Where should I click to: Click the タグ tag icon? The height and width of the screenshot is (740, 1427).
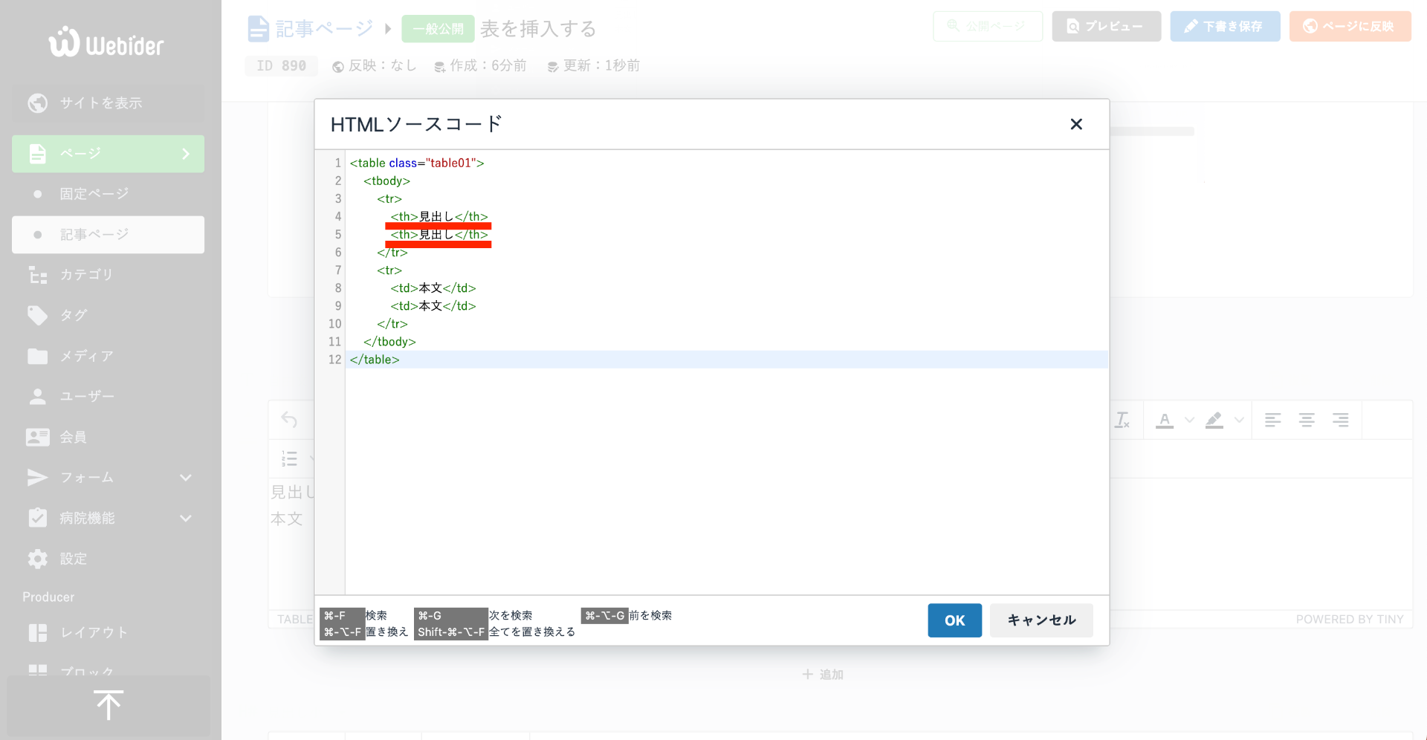38,315
